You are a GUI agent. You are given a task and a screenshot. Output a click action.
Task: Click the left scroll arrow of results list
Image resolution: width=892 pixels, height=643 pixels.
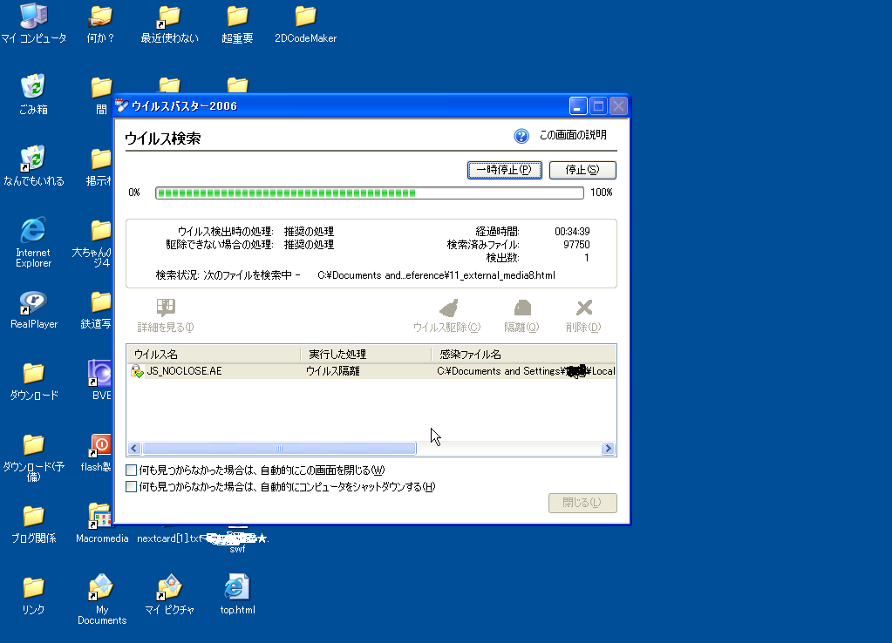(134, 449)
